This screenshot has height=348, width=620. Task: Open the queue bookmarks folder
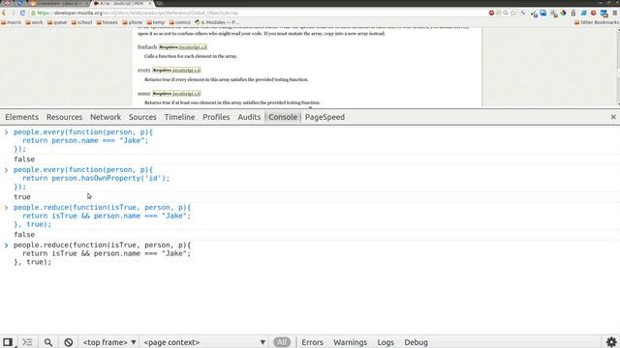(x=57, y=22)
